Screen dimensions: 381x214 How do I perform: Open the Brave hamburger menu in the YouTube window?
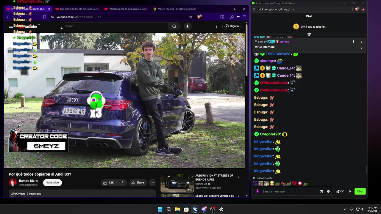point(244,17)
